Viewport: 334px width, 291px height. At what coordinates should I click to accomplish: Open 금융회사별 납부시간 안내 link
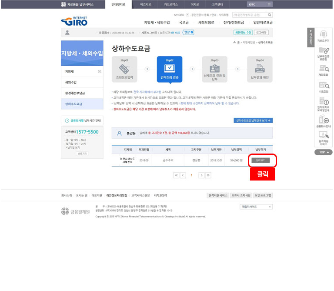pyautogui.click(x=82, y=120)
